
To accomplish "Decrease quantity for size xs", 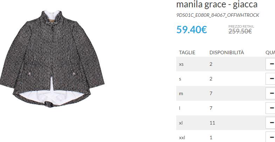I will coord(271,64).
